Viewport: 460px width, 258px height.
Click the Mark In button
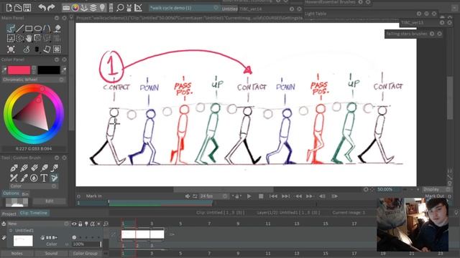[94, 196]
